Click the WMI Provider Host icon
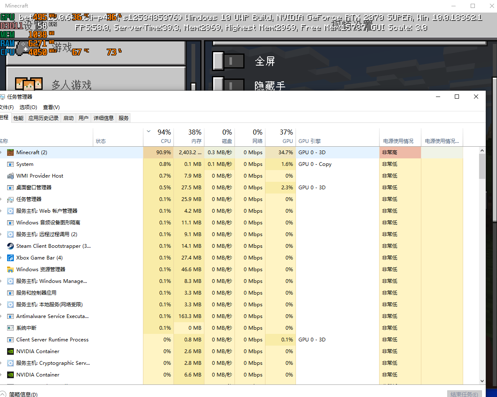Screen dimensions: 497x397 coord(10,176)
